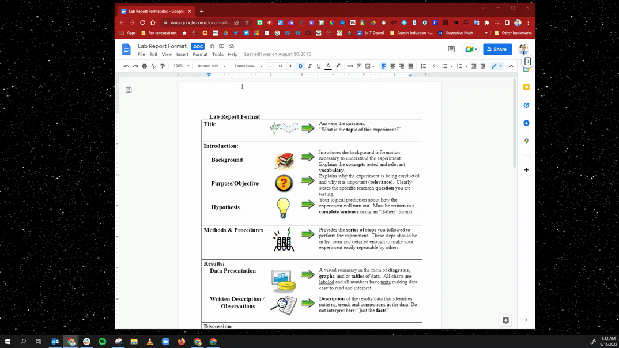Open the zoom level dropdown
The height and width of the screenshot is (348, 619).
[x=181, y=66]
